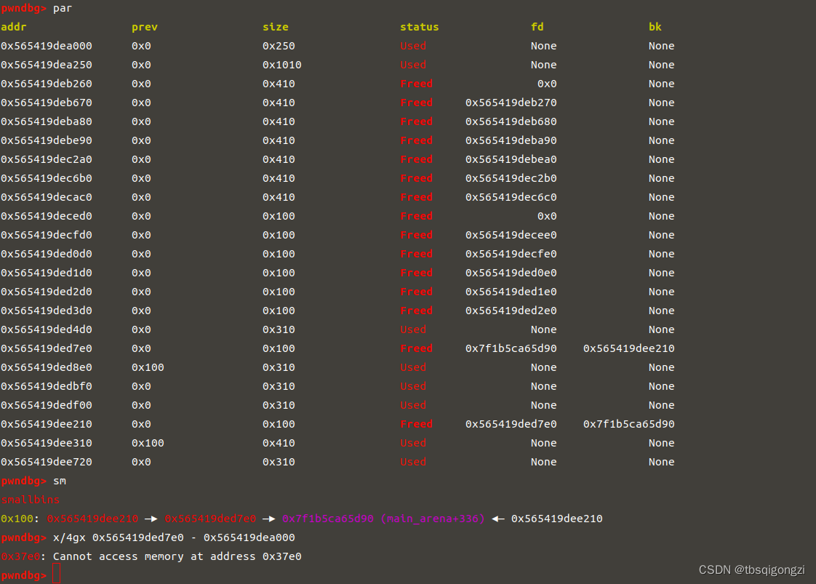Click fd value 0x565419debea0
Screen dimensions: 816x584
pyautogui.click(x=511, y=159)
